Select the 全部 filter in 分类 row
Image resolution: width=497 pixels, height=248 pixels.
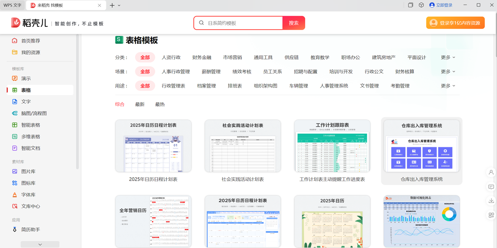(145, 57)
